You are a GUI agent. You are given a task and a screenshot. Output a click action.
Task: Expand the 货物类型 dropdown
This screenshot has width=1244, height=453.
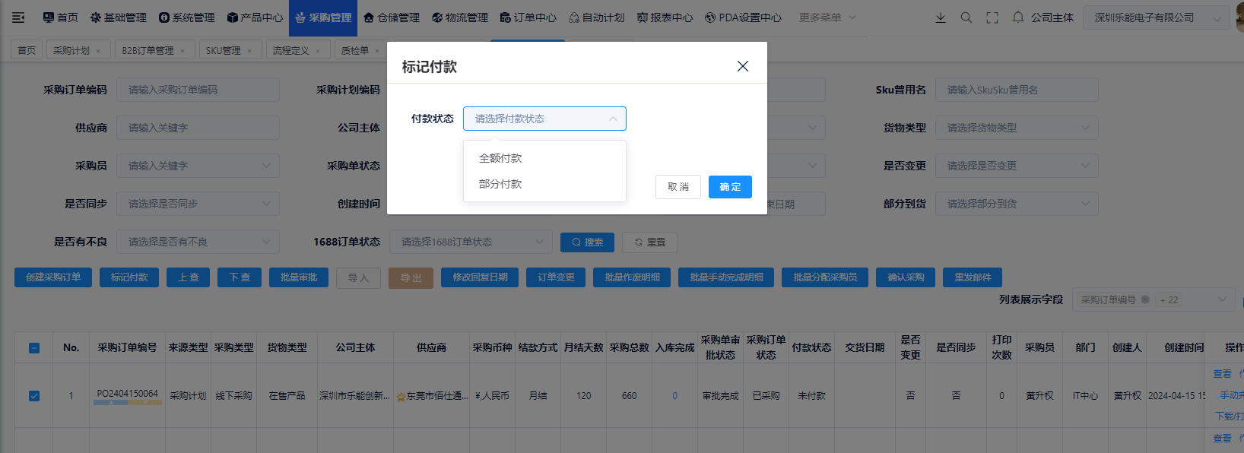coord(1017,128)
